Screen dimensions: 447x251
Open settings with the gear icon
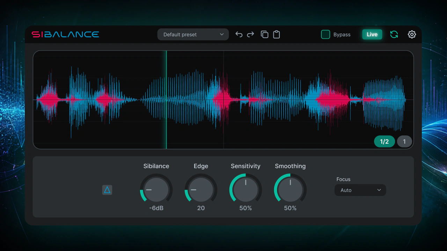[412, 35]
